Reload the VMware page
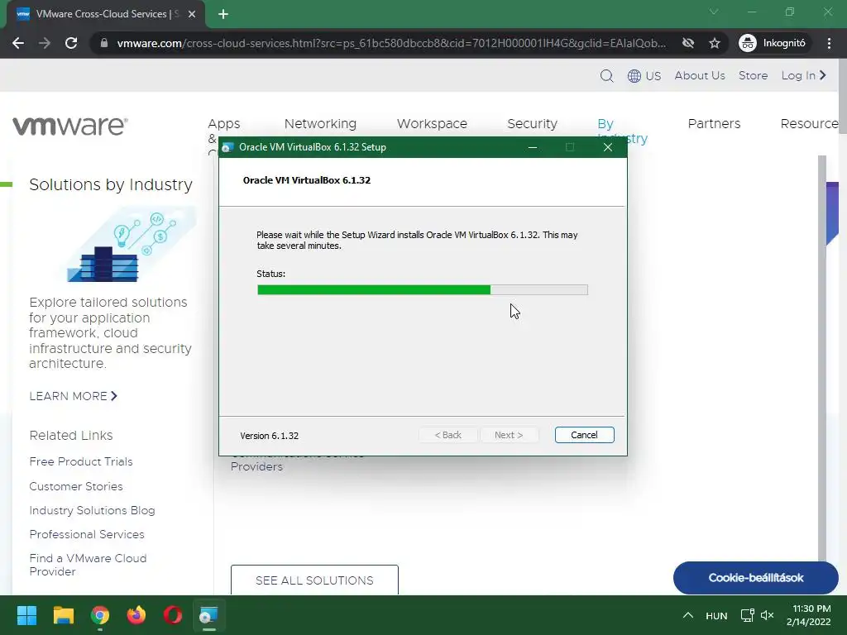This screenshot has height=635, width=847. 71,43
